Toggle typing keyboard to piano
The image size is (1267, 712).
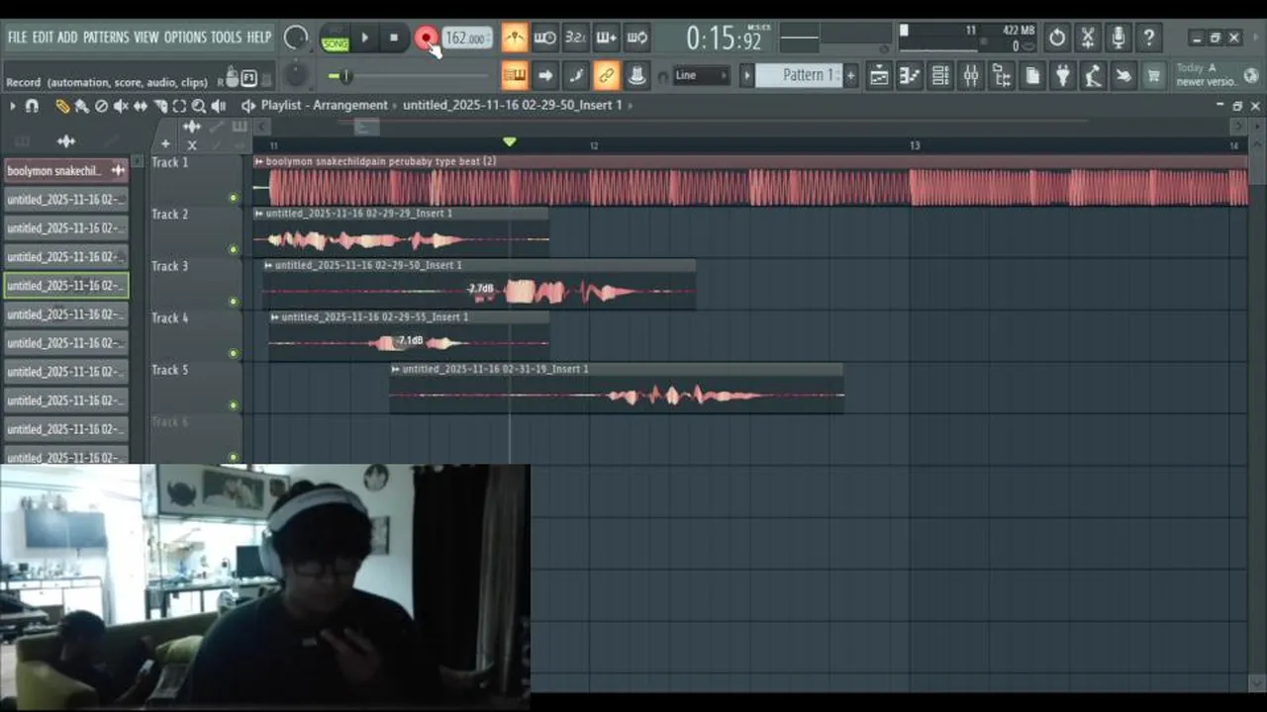[x=514, y=75]
